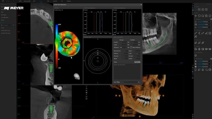This screenshot has height=119, width=212.
Task: Click the gray value color scale bar
Action: point(57,46)
